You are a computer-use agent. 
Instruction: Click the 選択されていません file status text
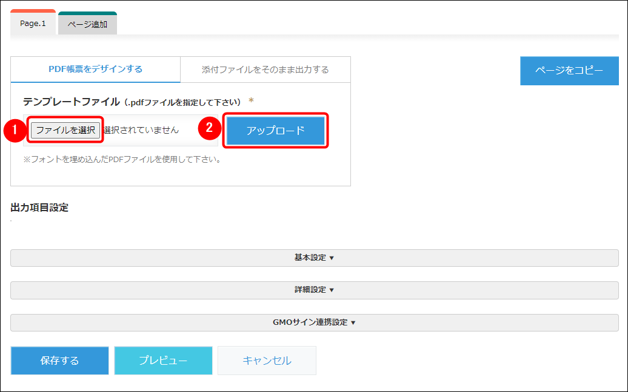pyautogui.click(x=142, y=130)
